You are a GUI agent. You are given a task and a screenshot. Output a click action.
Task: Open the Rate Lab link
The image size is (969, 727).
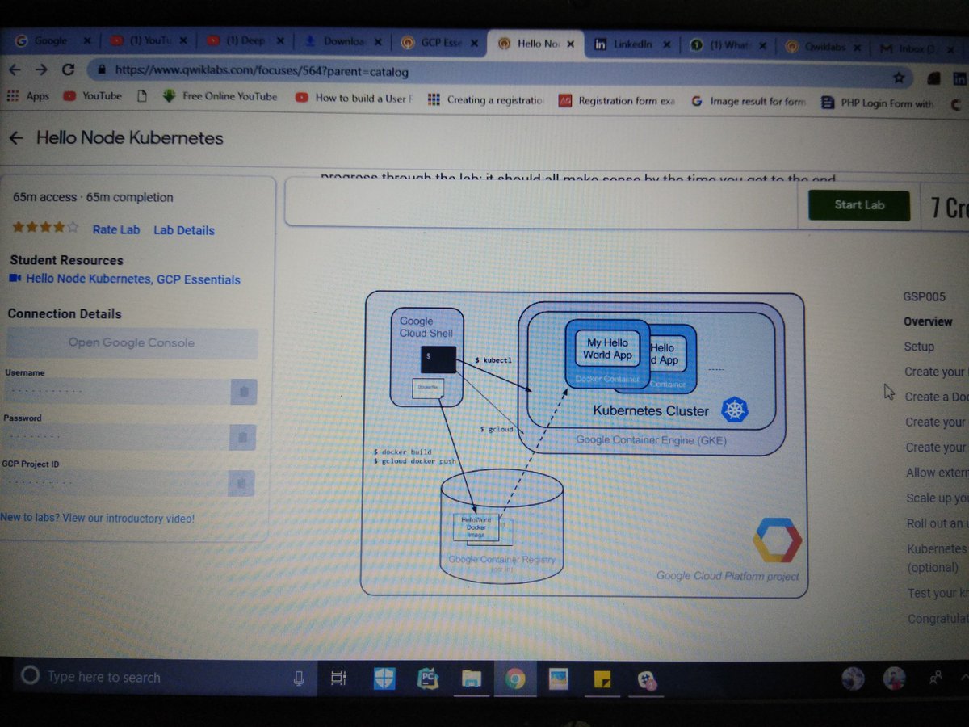116,229
